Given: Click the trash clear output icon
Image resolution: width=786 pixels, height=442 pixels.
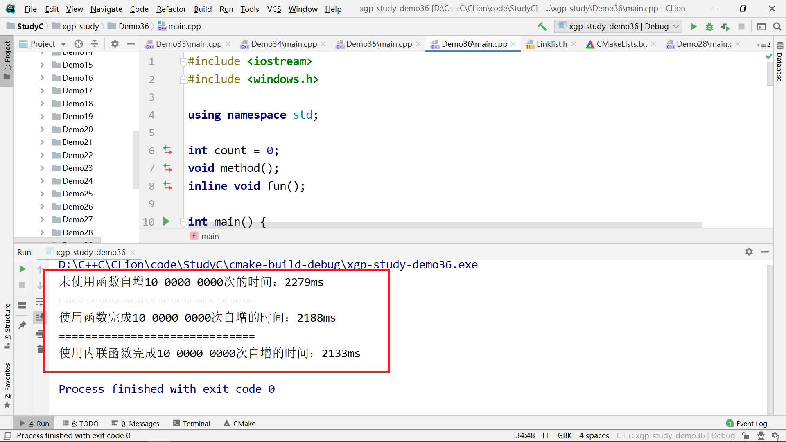Looking at the screenshot, I should click(40, 349).
